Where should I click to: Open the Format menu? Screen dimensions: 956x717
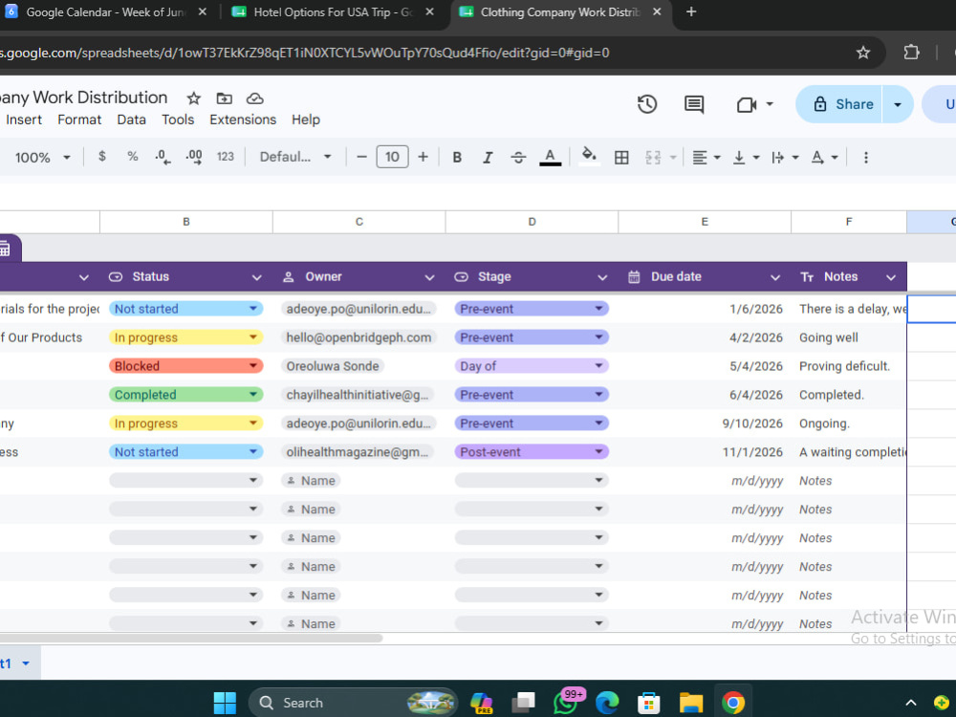tap(79, 119)
